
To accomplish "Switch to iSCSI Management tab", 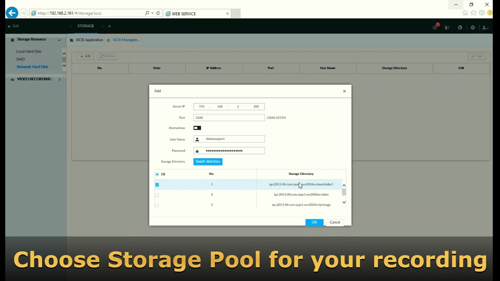I will [x=123, y=40].
